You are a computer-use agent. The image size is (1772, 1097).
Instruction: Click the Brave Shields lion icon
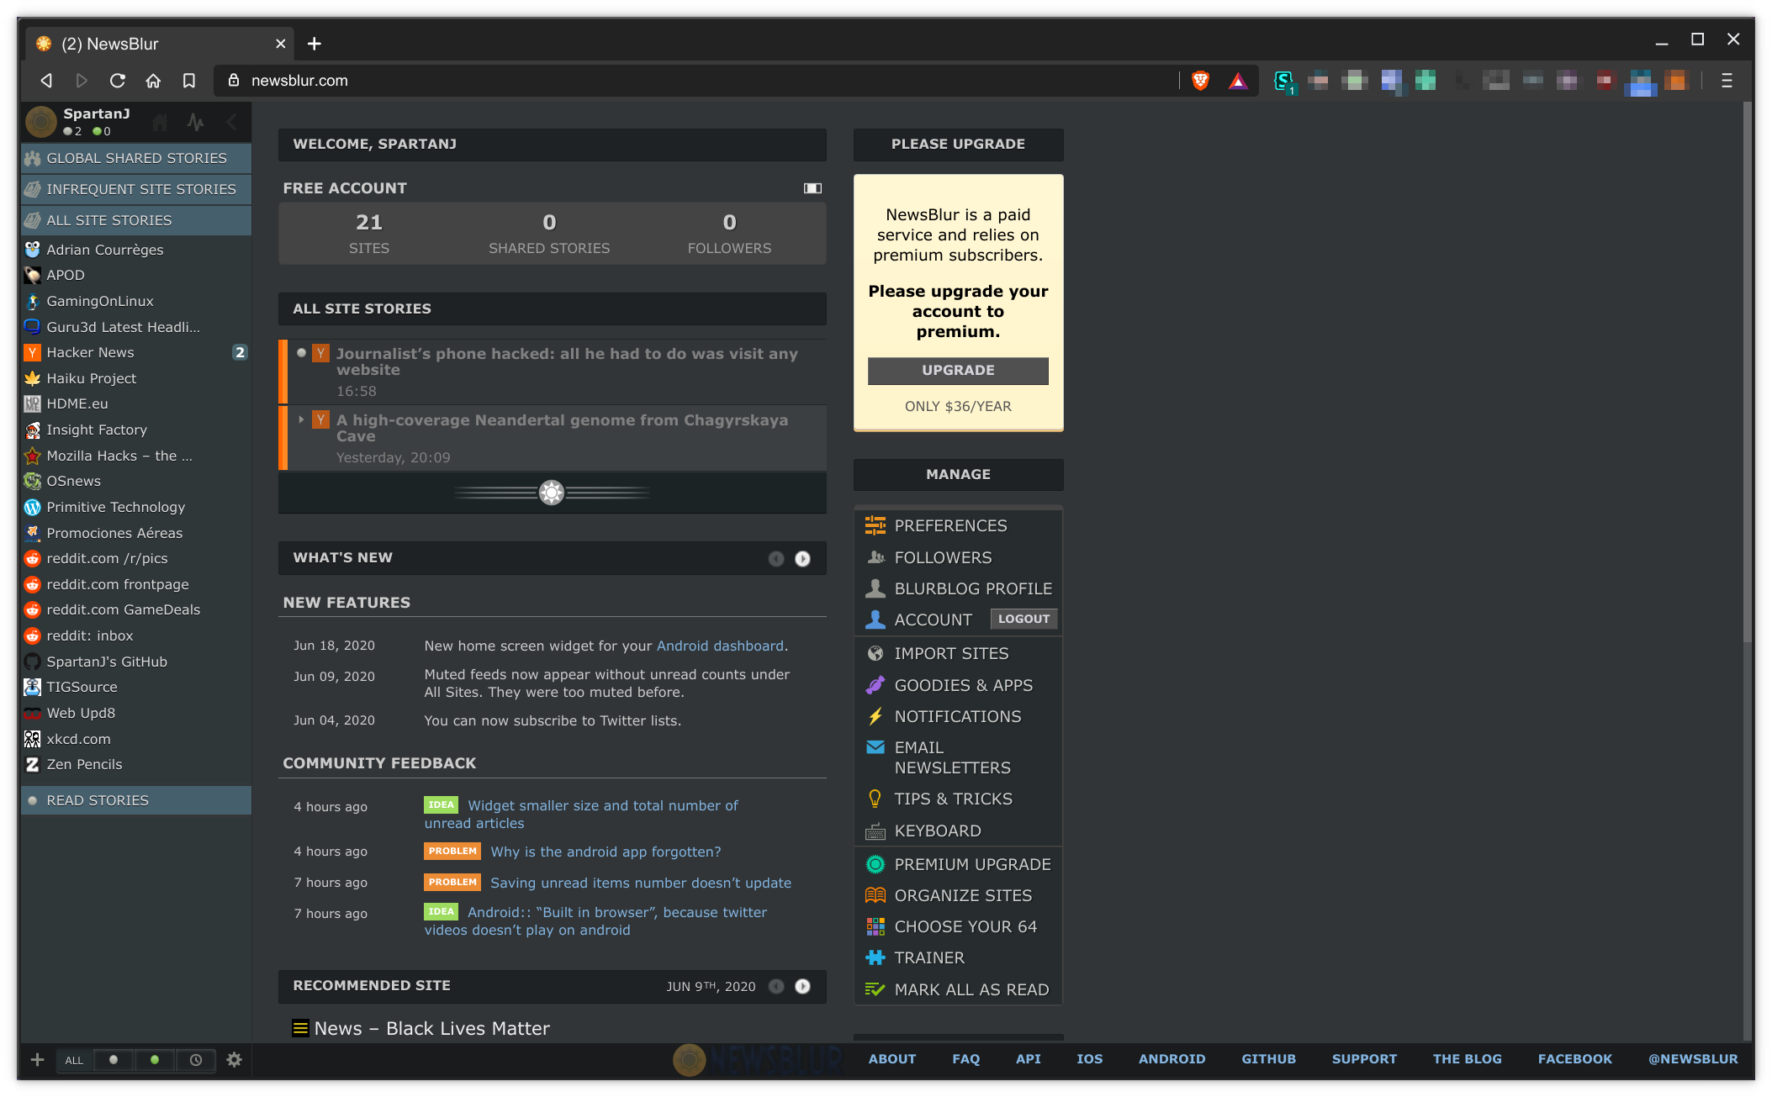[x=1201, y=81]
